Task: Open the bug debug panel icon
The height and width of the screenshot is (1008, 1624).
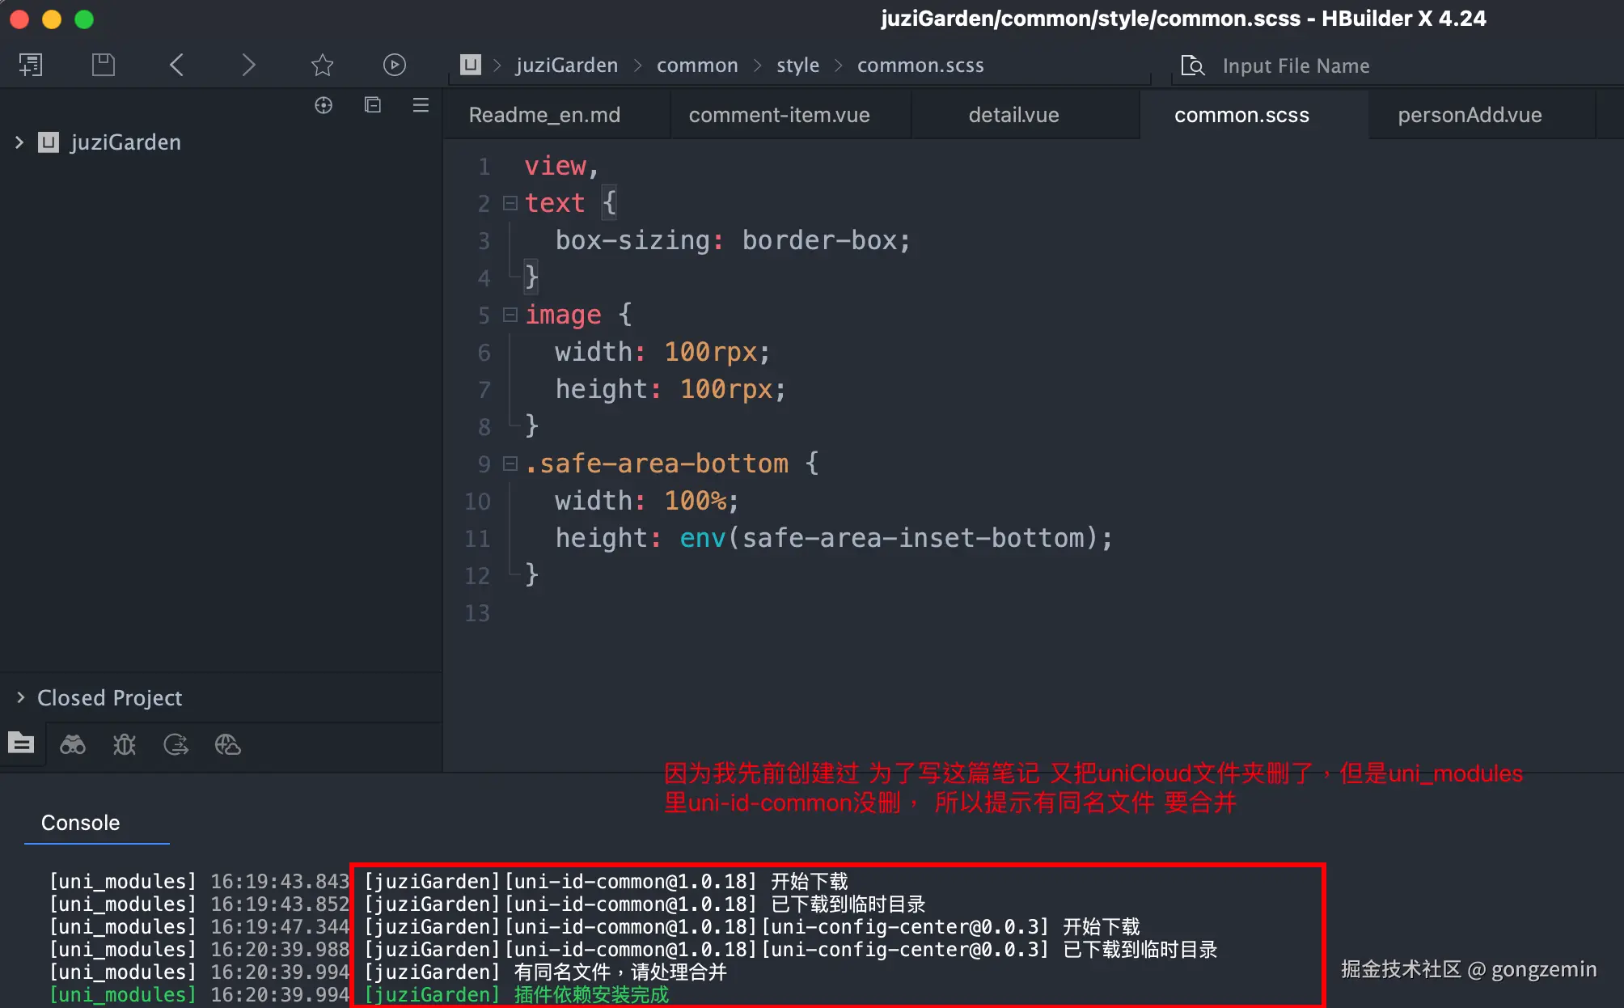Action: 125,744
